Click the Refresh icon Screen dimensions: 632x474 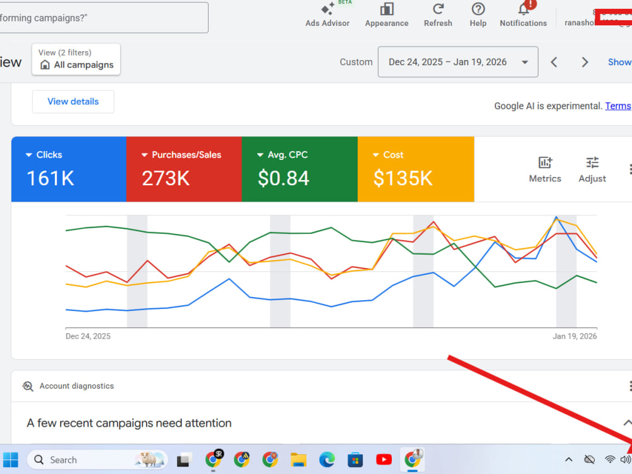[x=438, y=15]
